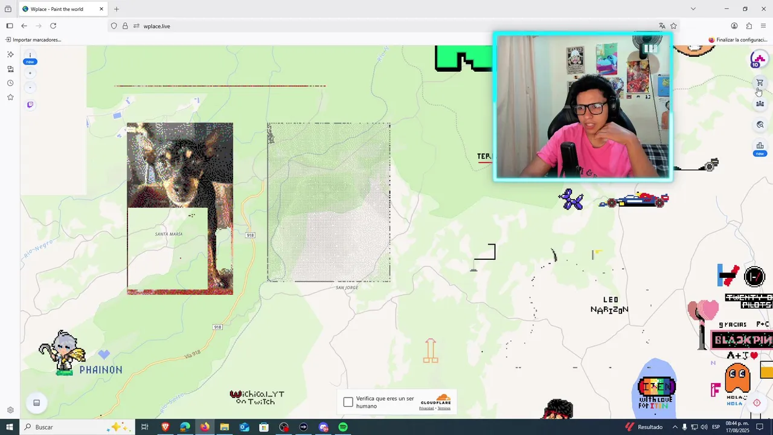Click 'Importar marcadores...' bookmark link
Screen dimensions: 773x435
point(33,40)
